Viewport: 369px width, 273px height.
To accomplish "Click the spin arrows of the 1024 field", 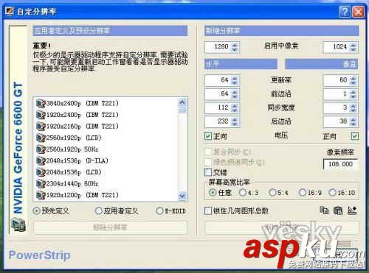I will click(354, 47).
